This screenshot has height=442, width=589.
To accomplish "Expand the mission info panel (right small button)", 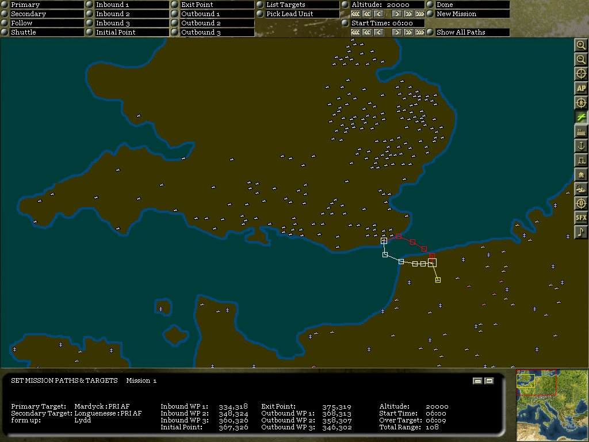I will coord(489,381).
